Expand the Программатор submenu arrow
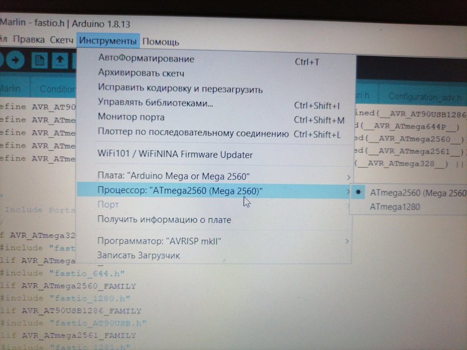Viewport: 467px width, 350px height. click(x=347, y=241)
